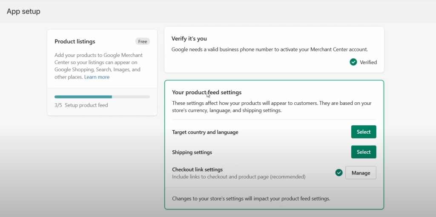Click the Target country and language label
Screen dimensions: 436x217
205,132
